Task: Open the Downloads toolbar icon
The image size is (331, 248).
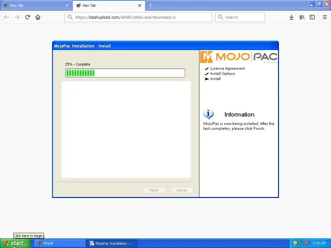Action: (x=292, y=17)
